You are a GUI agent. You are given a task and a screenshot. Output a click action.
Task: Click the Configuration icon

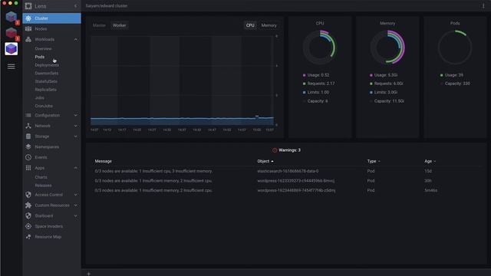pos(28,115)
